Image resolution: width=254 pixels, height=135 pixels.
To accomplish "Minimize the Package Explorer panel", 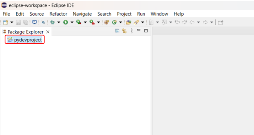I will pyautogui.click(x=139, y=30).
